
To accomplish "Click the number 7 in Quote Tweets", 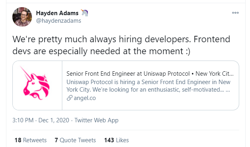I will tap(56, 140).
